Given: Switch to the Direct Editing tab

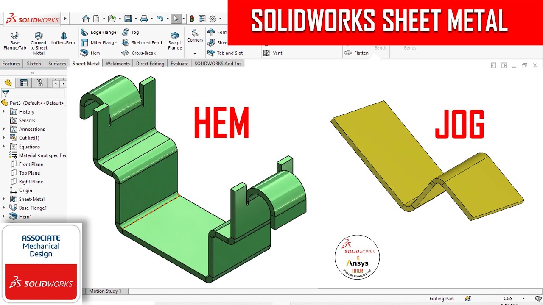Looking at the screenshot, I should [x=150, y=64].
